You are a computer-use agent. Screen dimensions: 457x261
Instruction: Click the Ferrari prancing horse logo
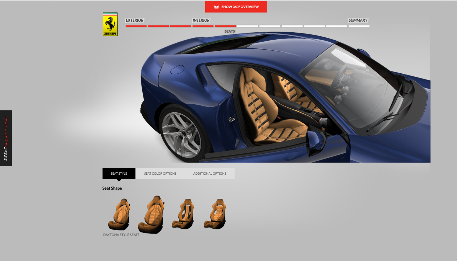pyautogui.click(x=110, y=24)
